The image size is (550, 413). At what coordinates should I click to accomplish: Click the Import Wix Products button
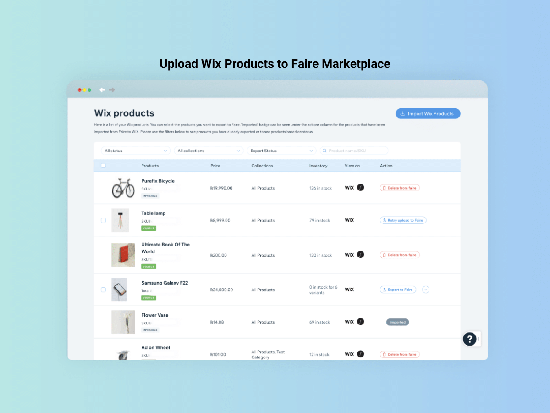[x=428, y=113]
